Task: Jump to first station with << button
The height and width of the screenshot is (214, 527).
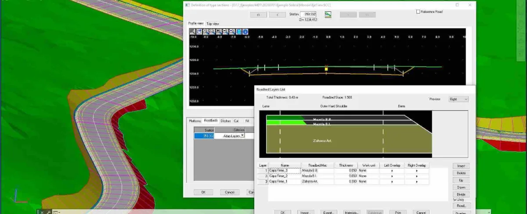Action: tap(258, 14)
